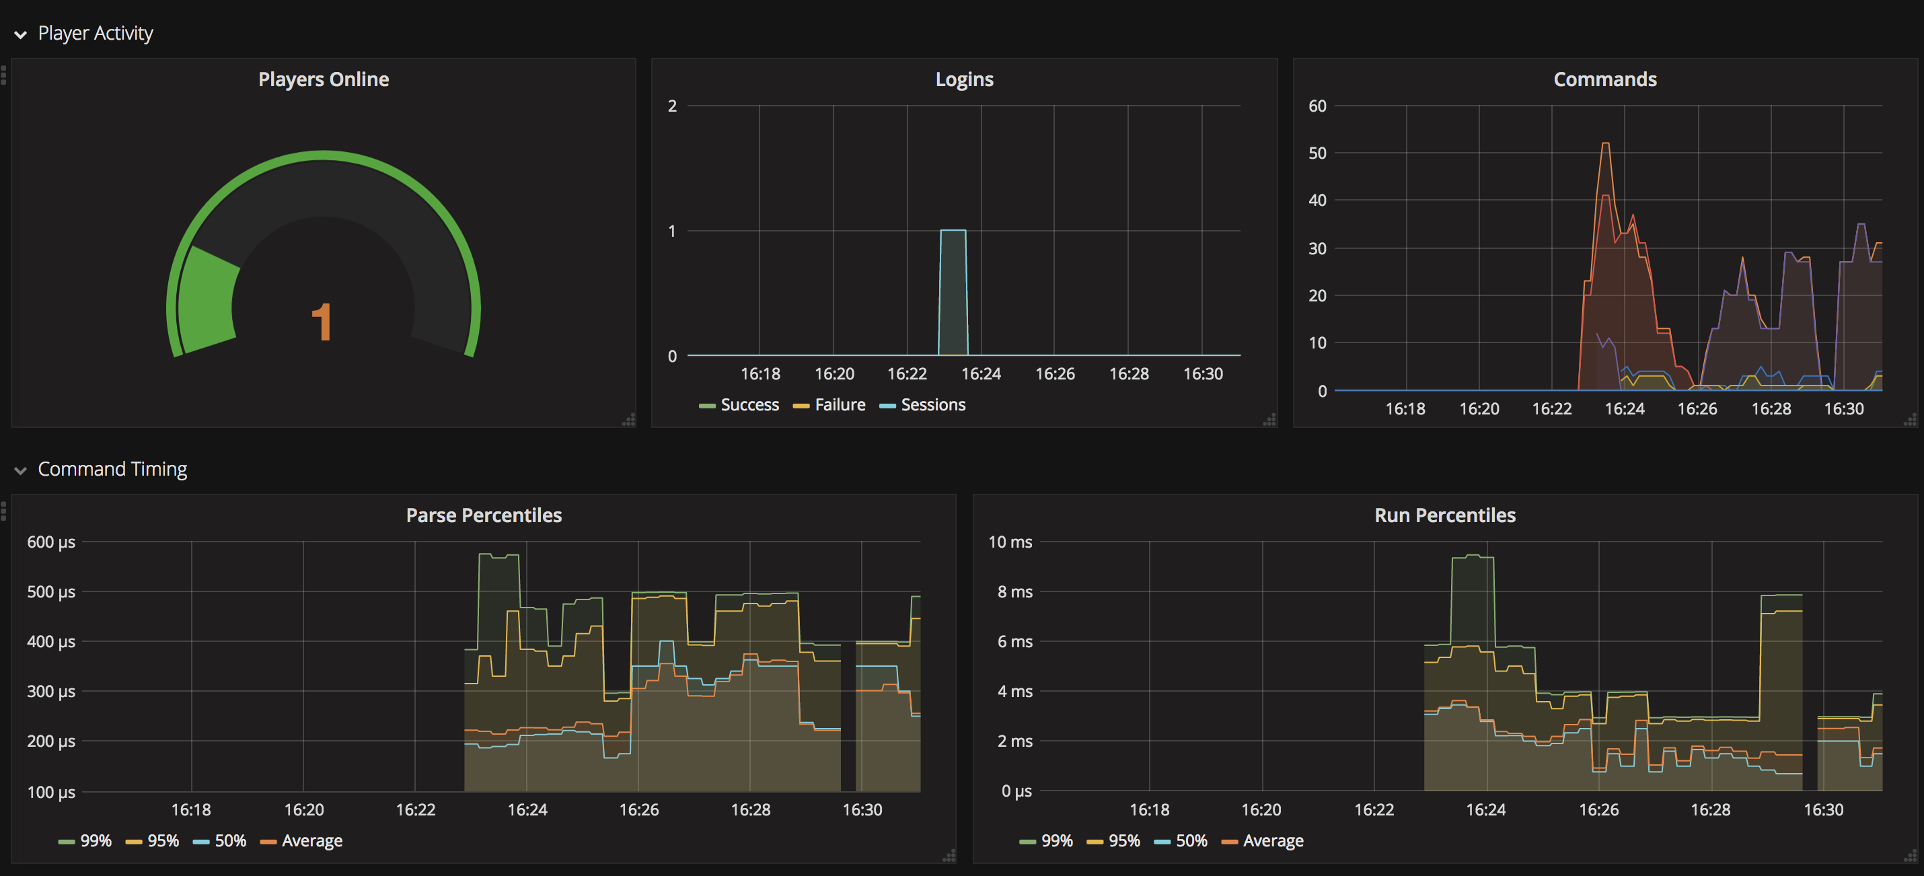Click the 10 ms label in Run Percentiles
This screenshot has height=876, width=1924.
[x=1010, y=542]
